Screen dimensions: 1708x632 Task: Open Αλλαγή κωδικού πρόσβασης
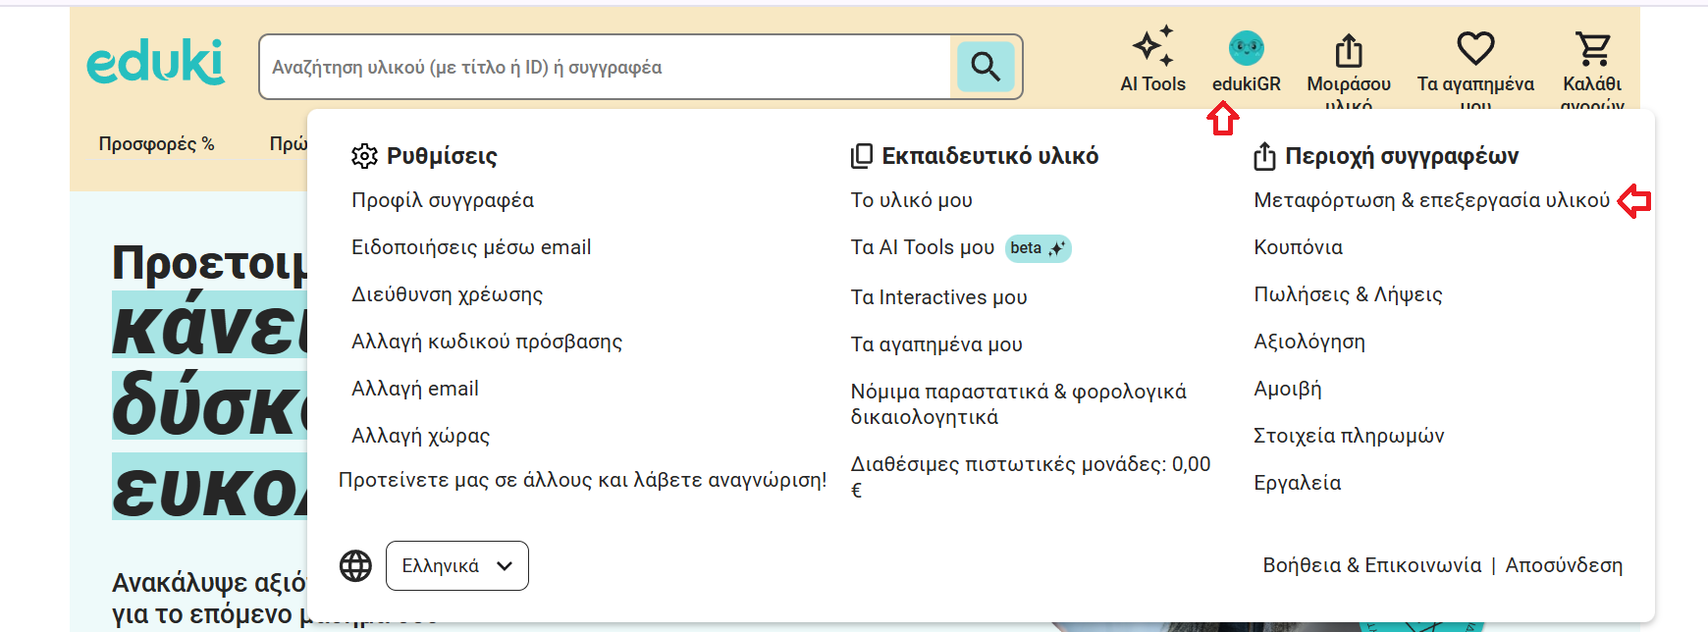(487, 342)
